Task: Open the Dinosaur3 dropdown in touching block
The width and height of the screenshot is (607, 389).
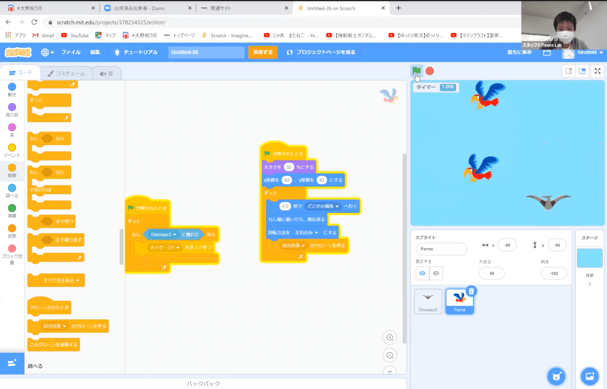Action: click(x=163, y=235)
